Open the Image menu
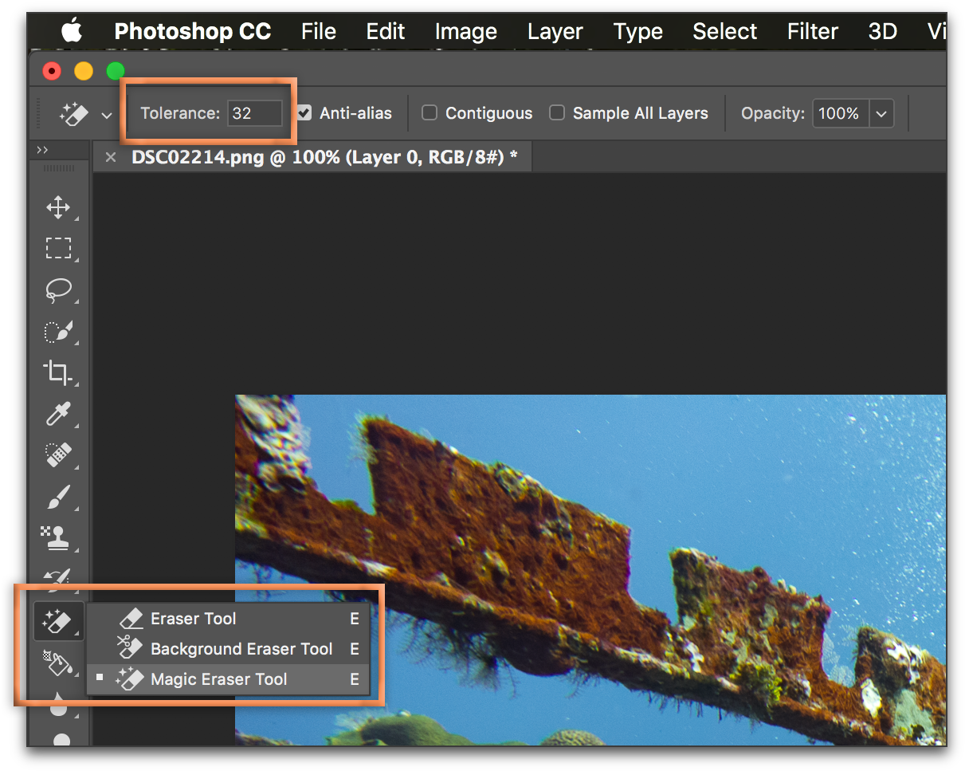965x771 pixels. [466, 32]
